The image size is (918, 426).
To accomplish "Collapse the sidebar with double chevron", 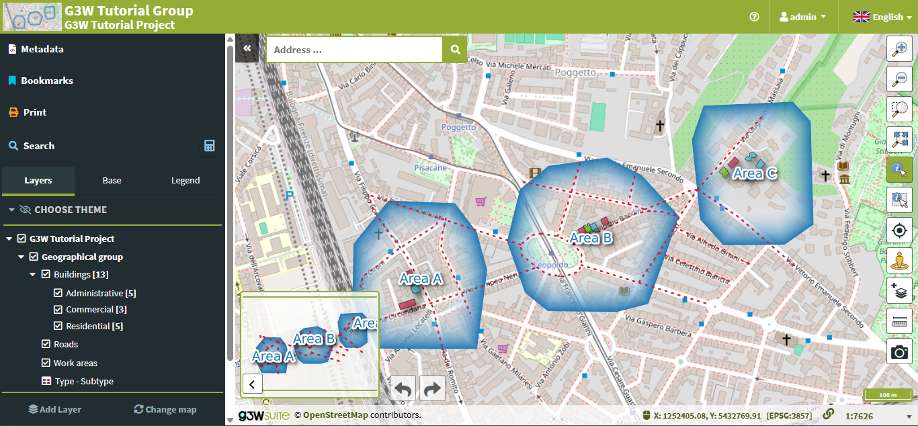I will click(247, 48).
